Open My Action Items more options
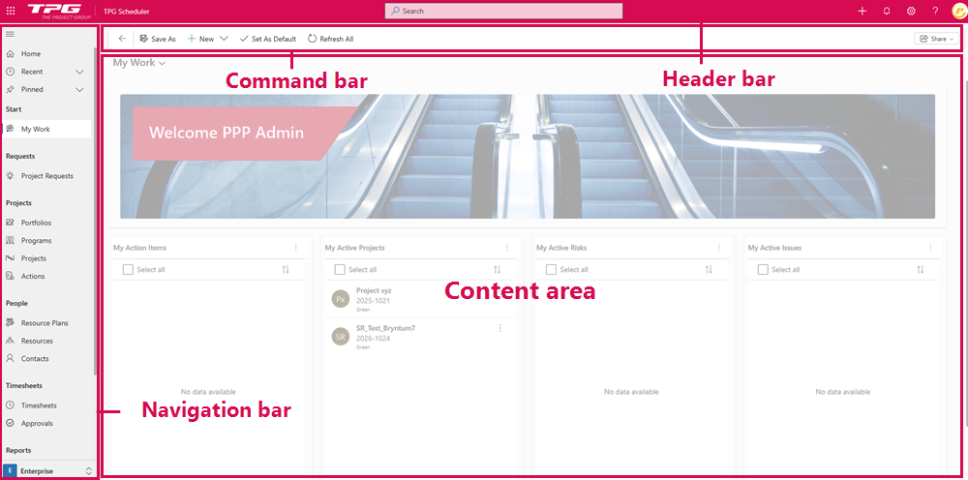 tap(295, 248)
